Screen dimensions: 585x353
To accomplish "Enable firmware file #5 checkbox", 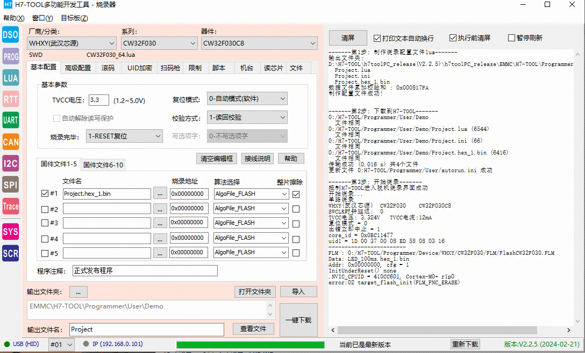I will click(45, 254).
